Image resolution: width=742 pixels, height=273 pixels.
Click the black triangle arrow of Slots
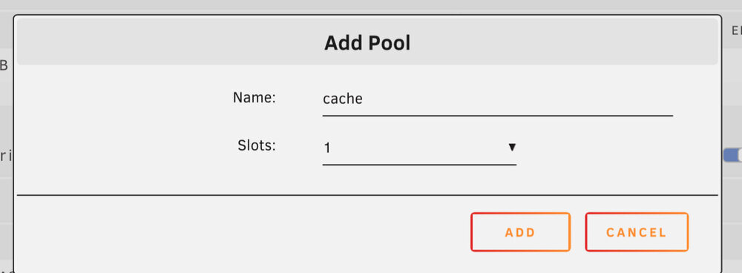click(511, 148)
